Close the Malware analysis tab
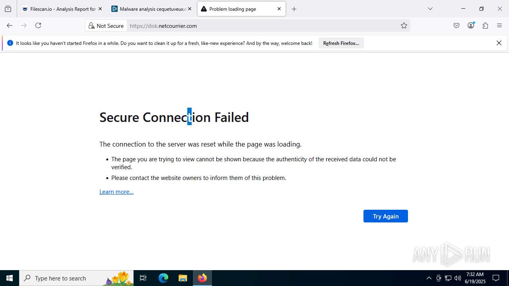Image resolution: width=509 pixels, height=286 pixels. pyautogui.click(x=190, y=9)
